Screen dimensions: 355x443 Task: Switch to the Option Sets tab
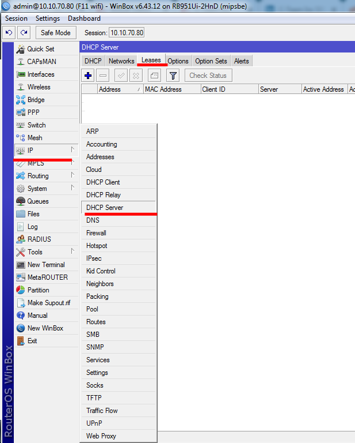coord(211,61)
